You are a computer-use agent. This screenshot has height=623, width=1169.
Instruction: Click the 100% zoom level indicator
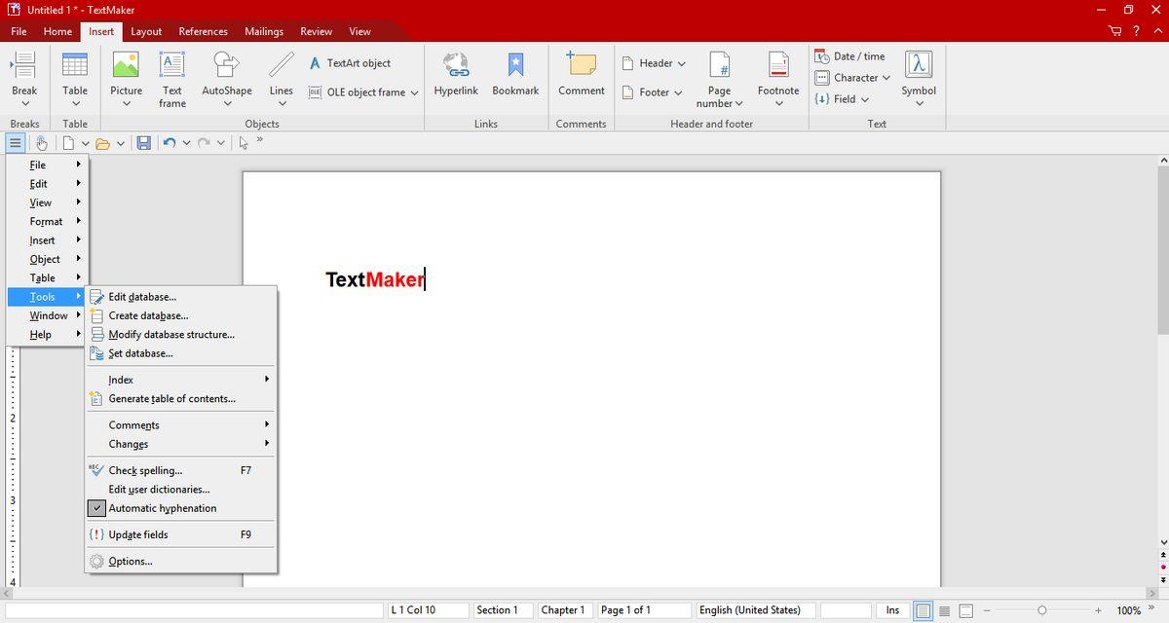pos(1128,610)
